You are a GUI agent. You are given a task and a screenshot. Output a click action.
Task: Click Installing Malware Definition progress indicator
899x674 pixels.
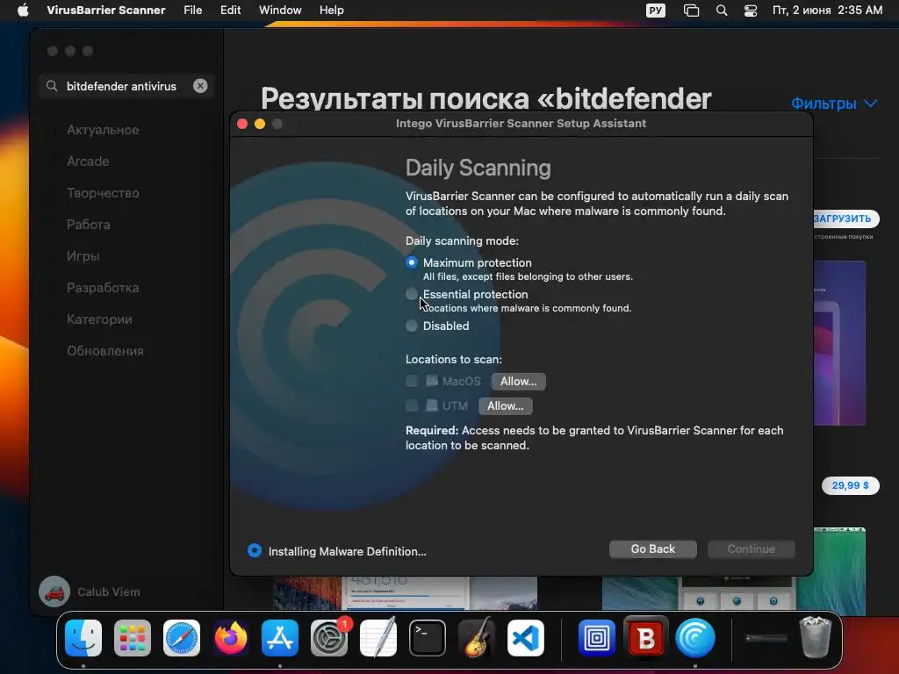pyautogui.click(x=255, y=551)
